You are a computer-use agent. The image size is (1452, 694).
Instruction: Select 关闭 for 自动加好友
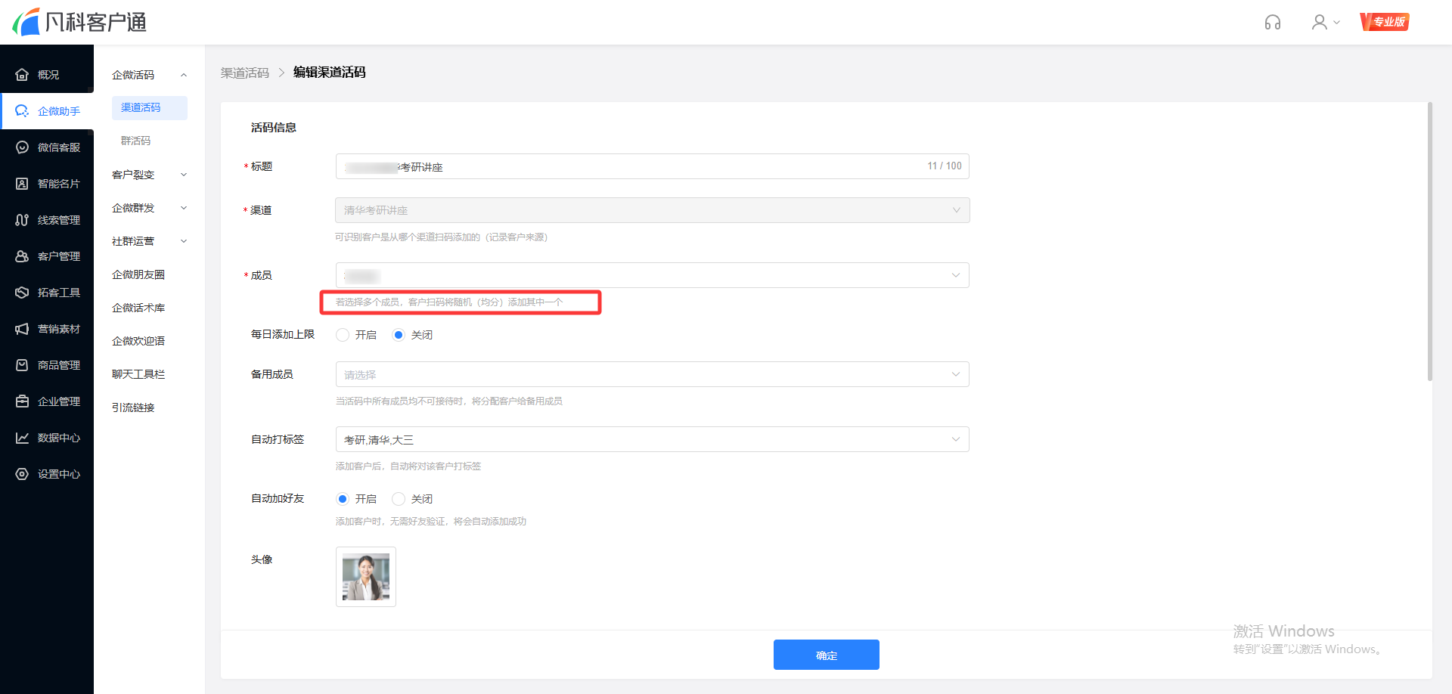point(399,499)
